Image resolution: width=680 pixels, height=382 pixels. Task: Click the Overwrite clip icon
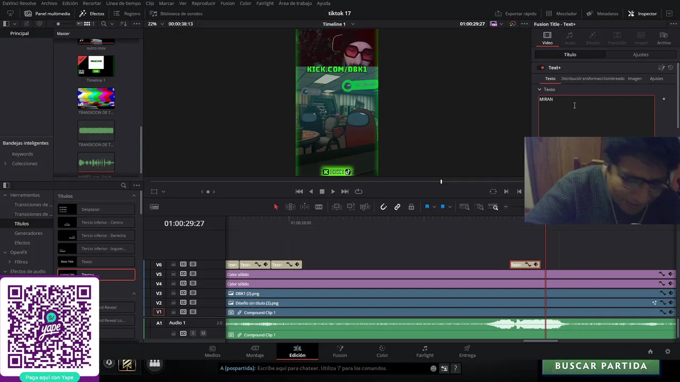coord(351,207)
